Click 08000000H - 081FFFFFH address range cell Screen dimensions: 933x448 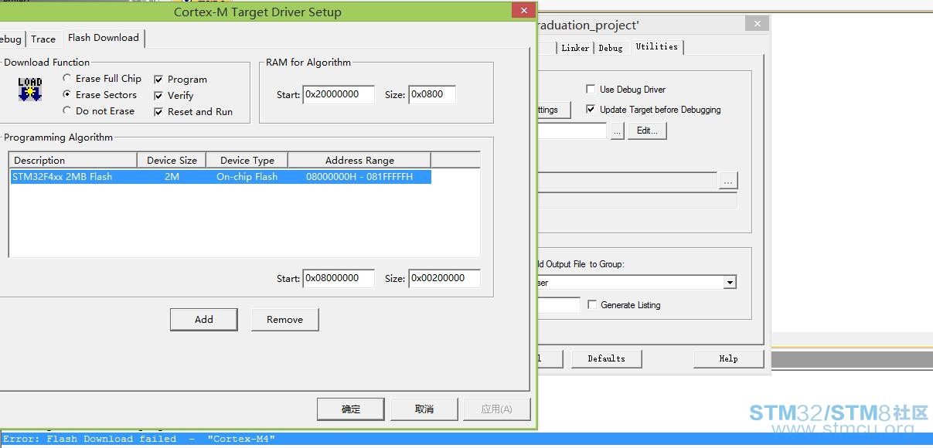point(359,177)
